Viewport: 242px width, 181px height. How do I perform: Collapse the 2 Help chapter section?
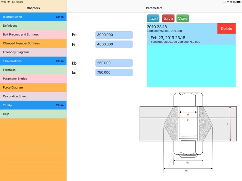click(x=60, y=105)
